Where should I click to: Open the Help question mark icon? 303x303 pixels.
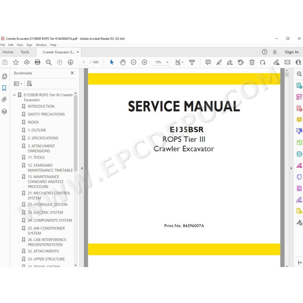coord(264,52)
